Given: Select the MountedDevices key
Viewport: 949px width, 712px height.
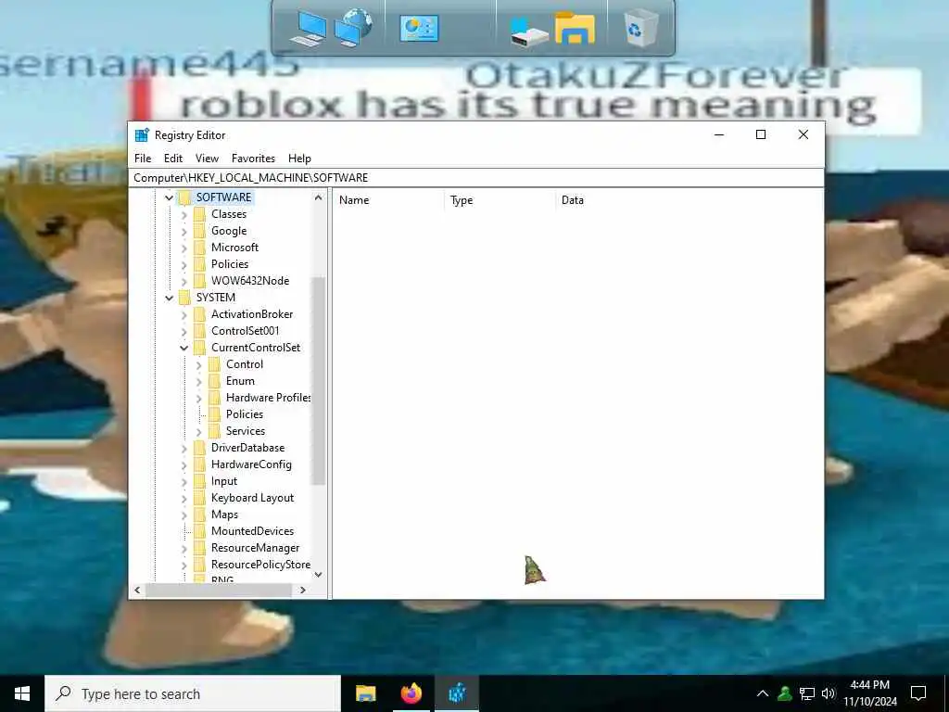Looking at the screenshot, I should point(252,531).
